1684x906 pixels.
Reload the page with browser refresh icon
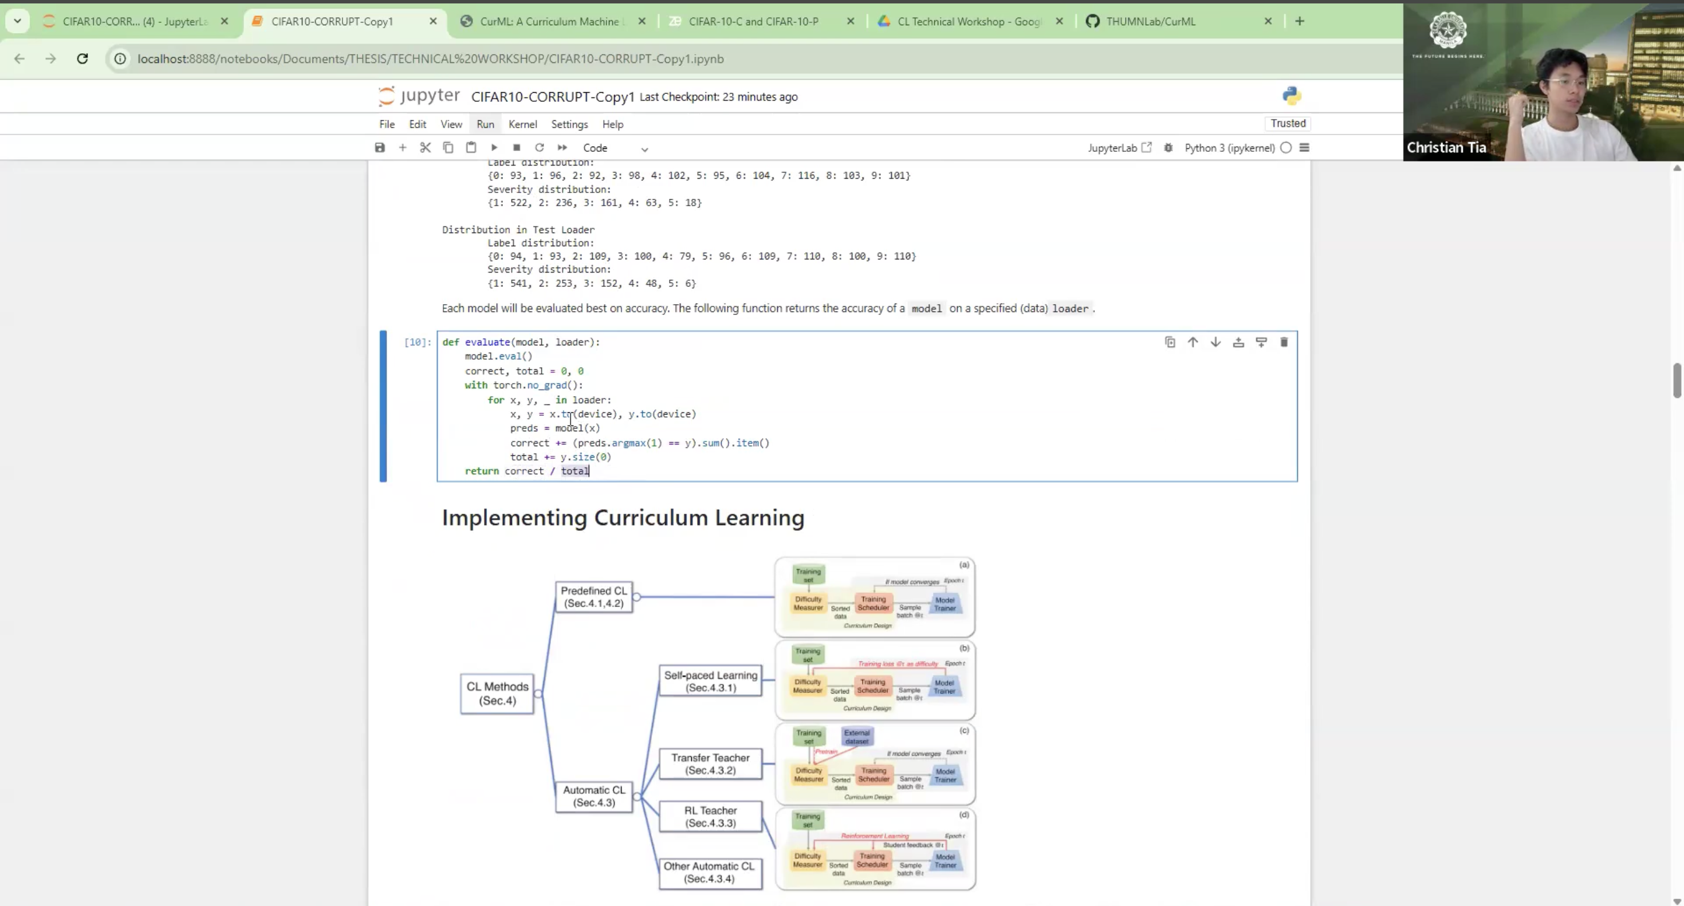click(x=82, y=59)
